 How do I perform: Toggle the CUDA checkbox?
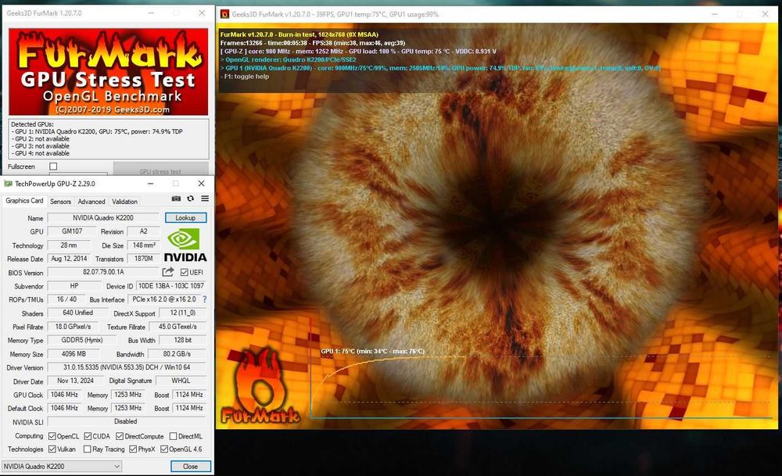click(88, 436)
